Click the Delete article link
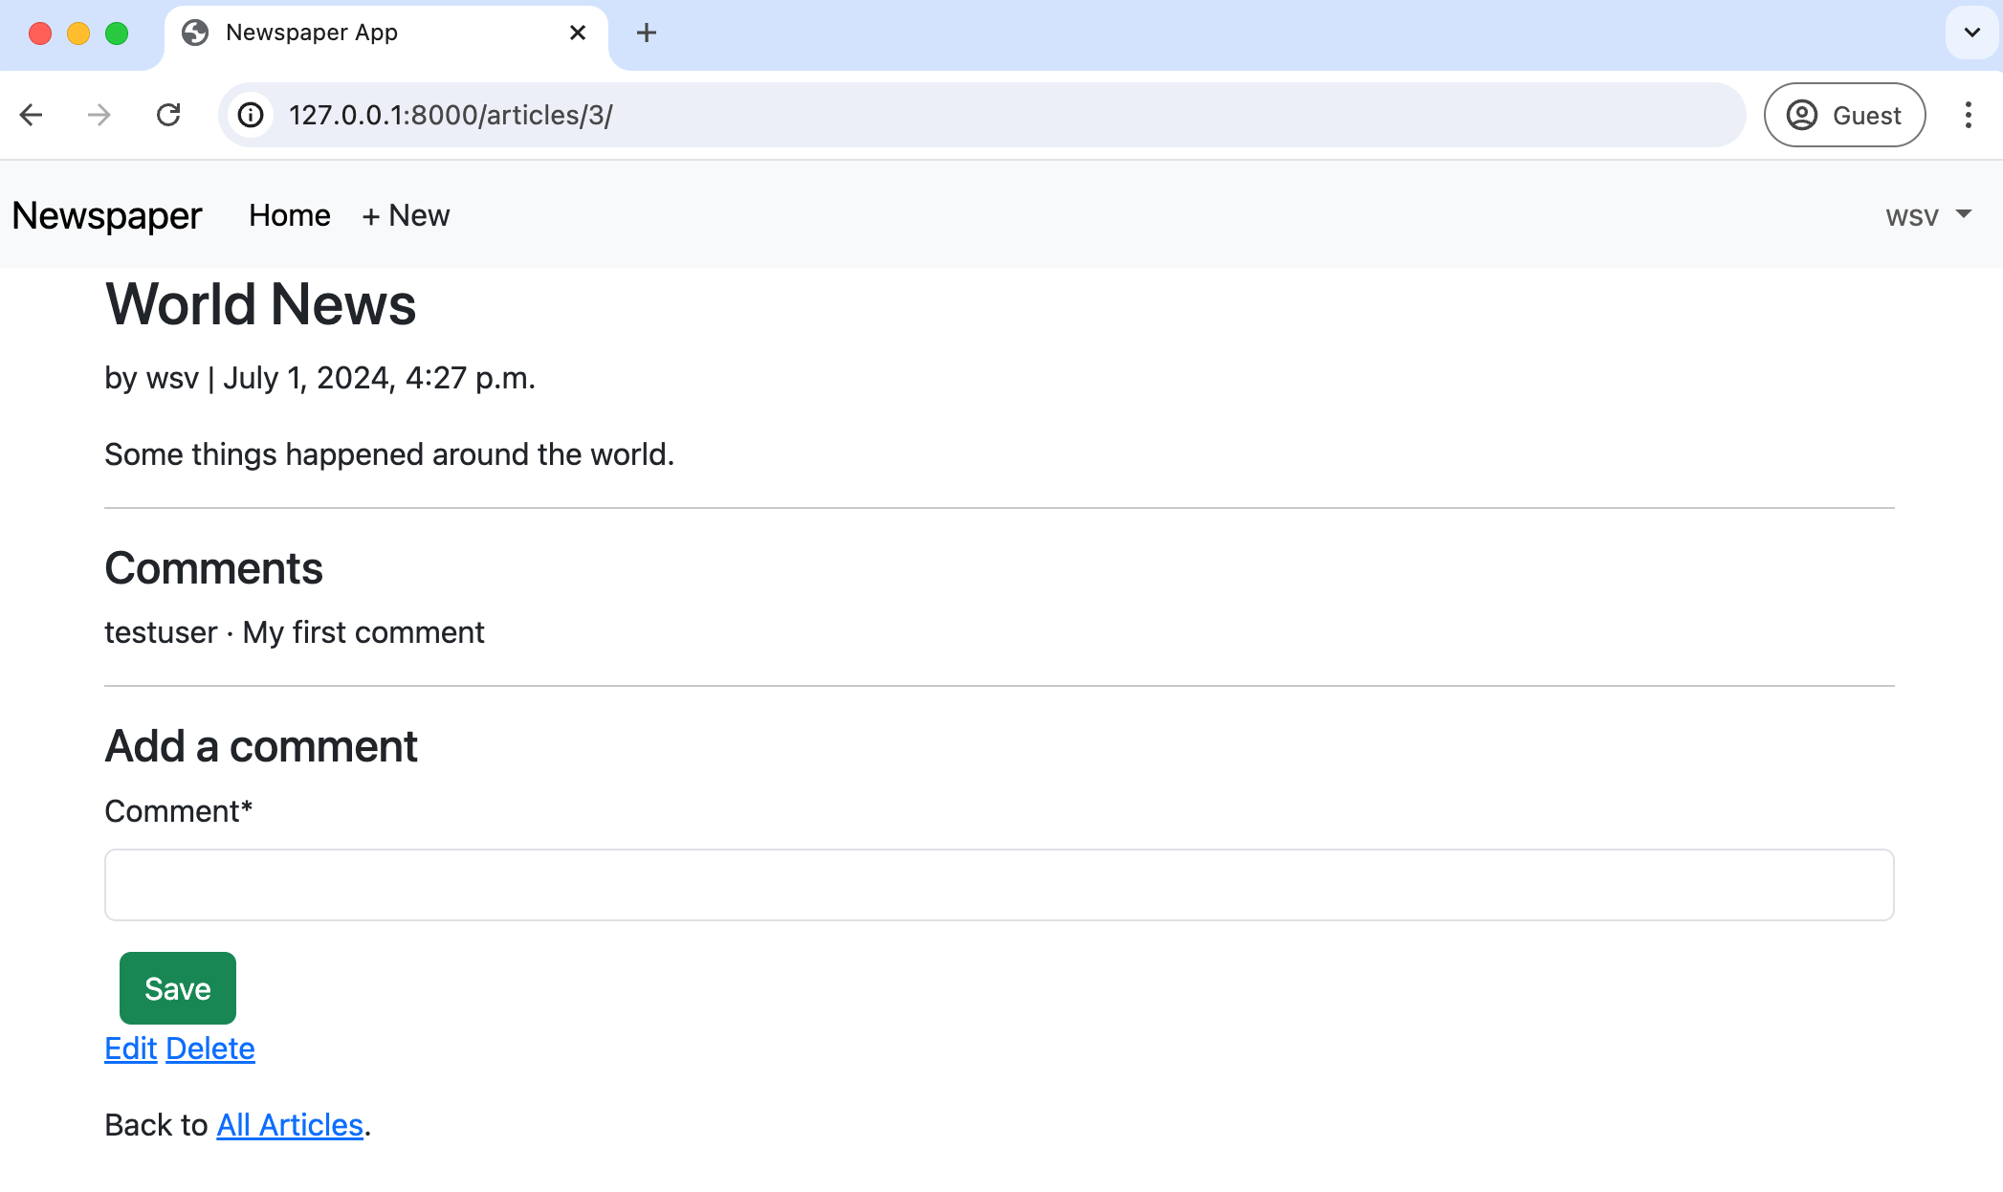This screenshot has height=1192, width=2003. tap(211, 1049)
